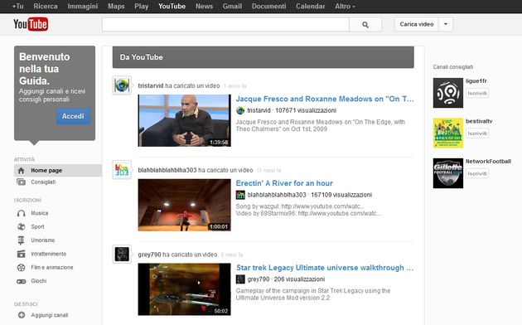The image size is (522, 325).
Task: Select YouTube in the Google bar
Action: click(172, 7)
